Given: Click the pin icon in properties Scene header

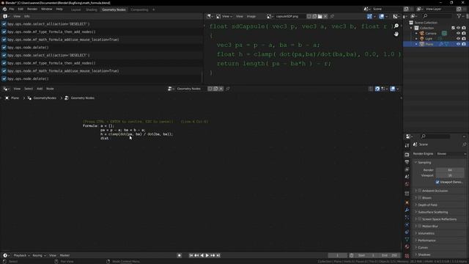Looking at the screenshot, I should [x=464, y=144].
